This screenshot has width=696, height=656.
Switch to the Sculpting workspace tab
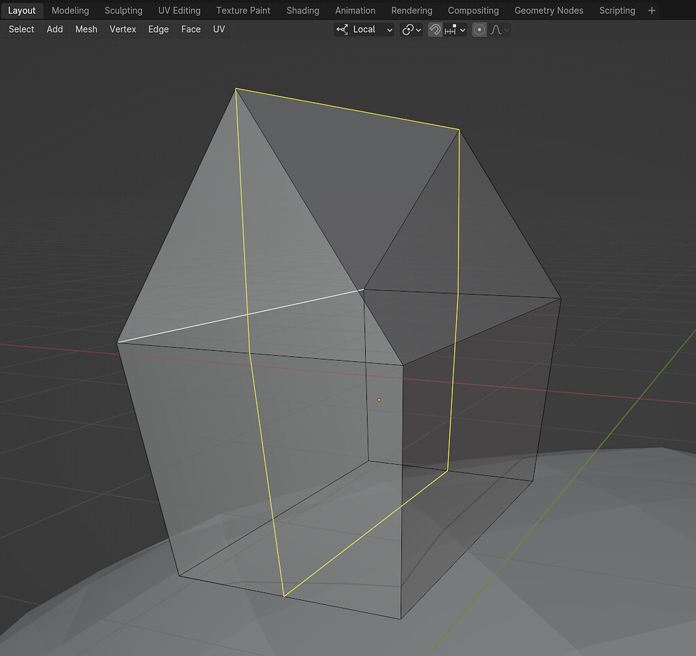point(123,10)
